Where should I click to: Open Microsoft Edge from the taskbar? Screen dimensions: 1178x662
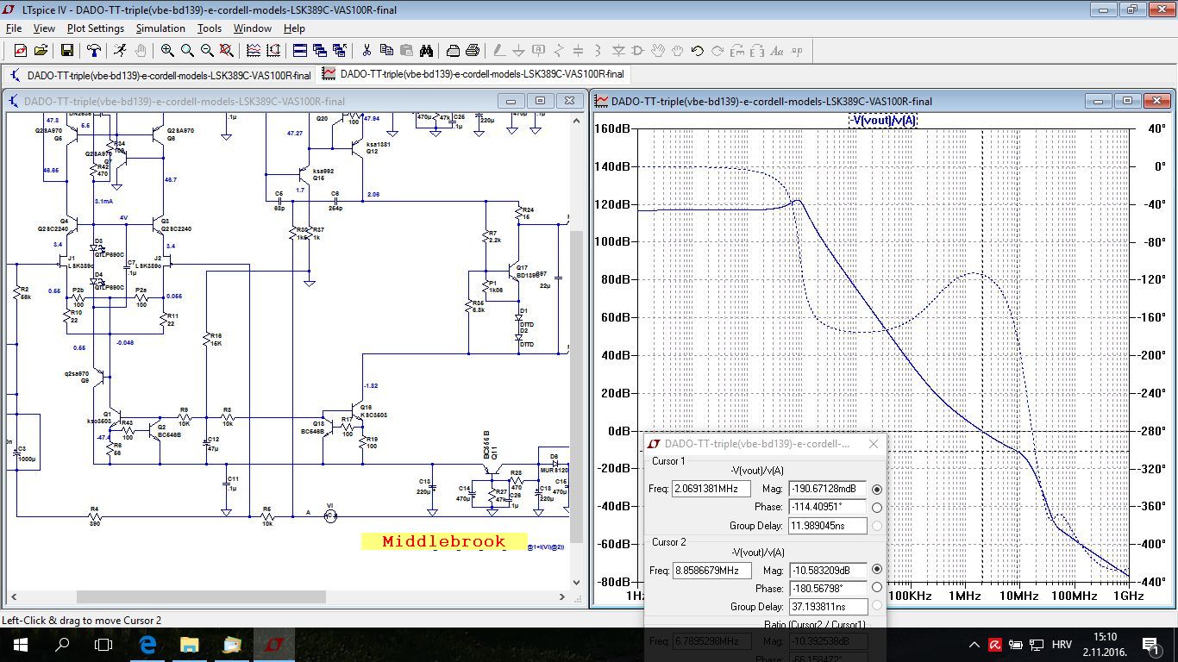[147, 645]
